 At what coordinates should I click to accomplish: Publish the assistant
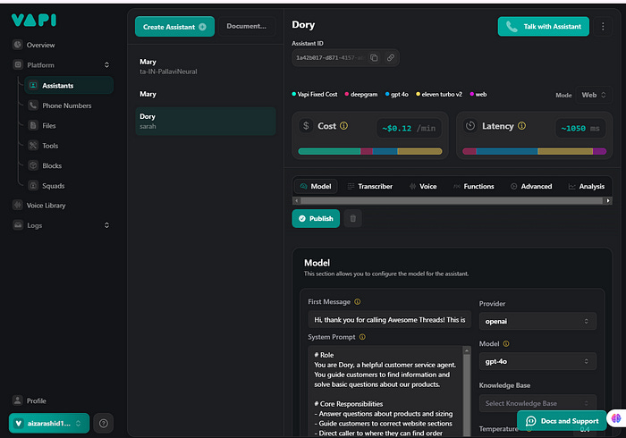pyautogui.click(x=316, y=218)
